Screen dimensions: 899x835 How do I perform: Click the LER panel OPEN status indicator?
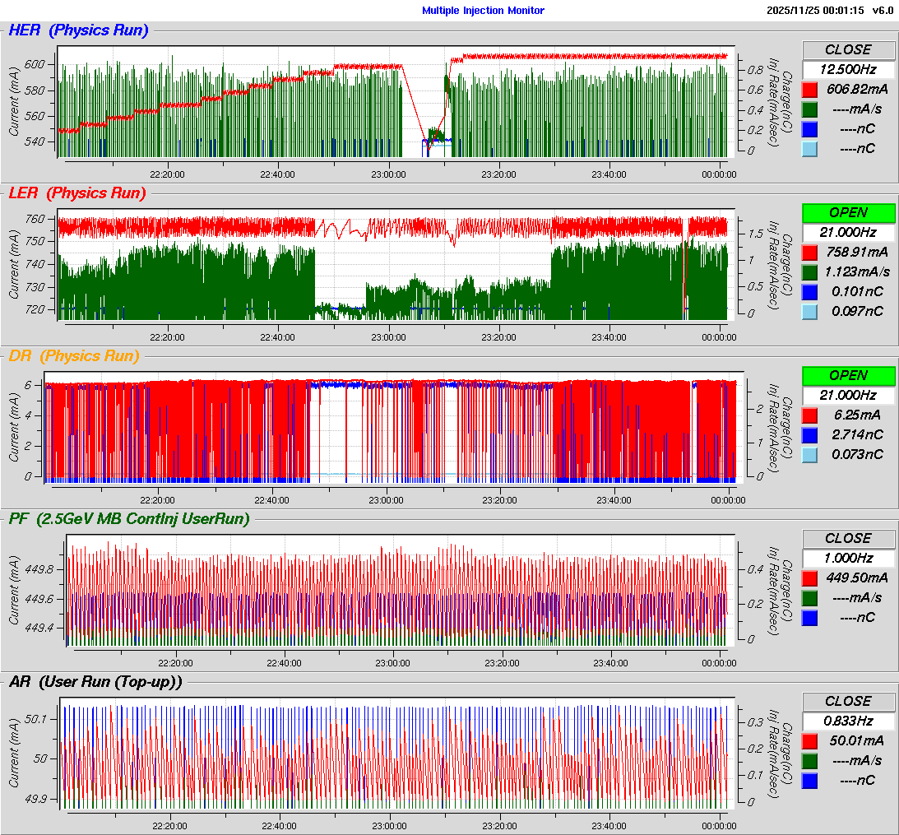click(x=848, y=212)
